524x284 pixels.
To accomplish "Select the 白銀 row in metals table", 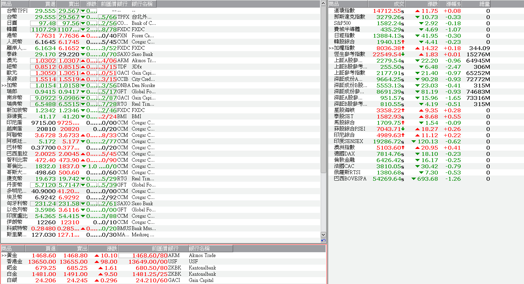I will (163, 280).
